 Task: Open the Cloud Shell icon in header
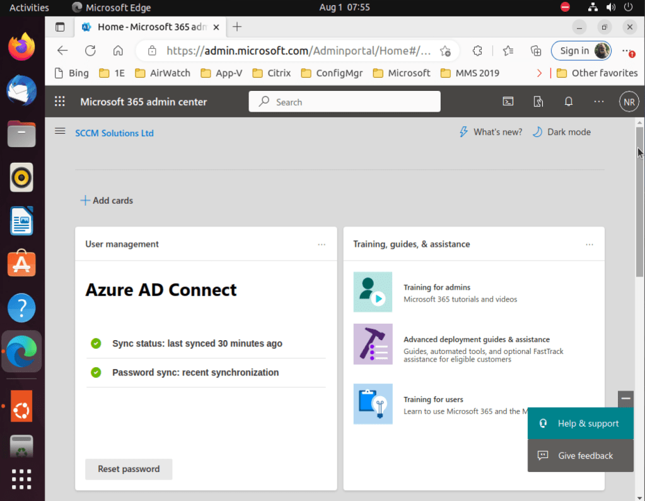(x=508, y=102)
